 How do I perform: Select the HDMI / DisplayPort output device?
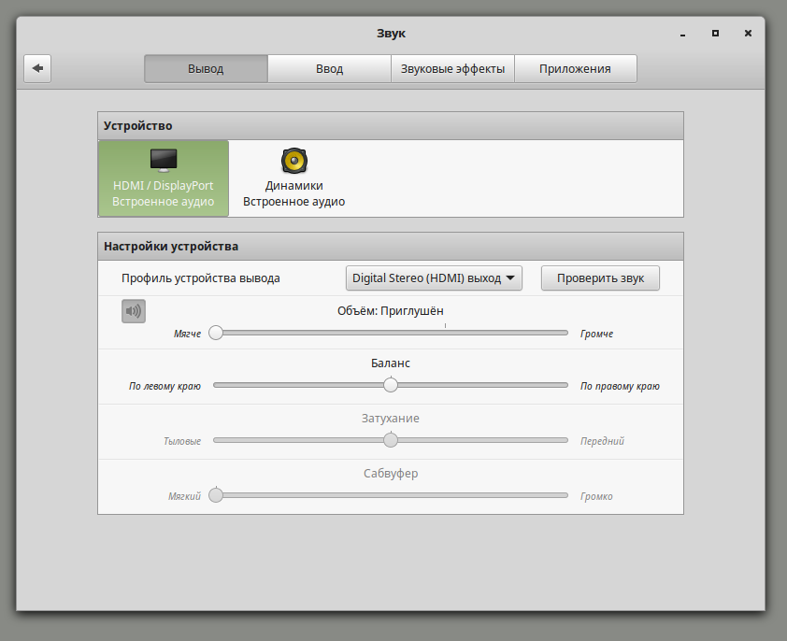(164, 178)
